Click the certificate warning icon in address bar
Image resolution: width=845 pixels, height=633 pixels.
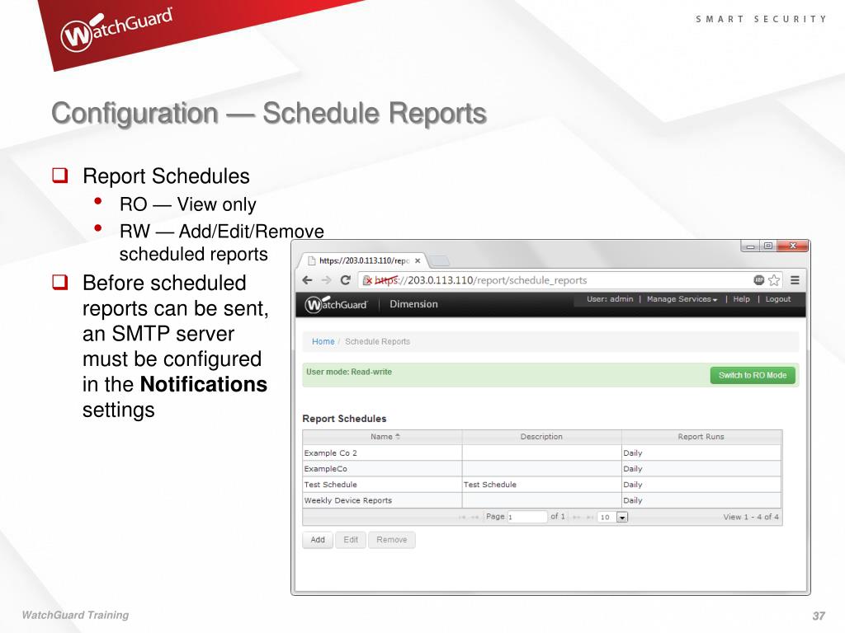click(x=368, y=280)
